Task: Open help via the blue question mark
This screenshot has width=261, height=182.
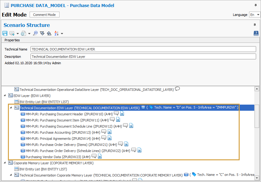Action: click(256, 33)
